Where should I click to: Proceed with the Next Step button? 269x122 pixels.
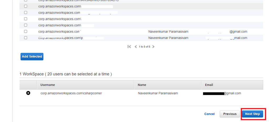252,114
